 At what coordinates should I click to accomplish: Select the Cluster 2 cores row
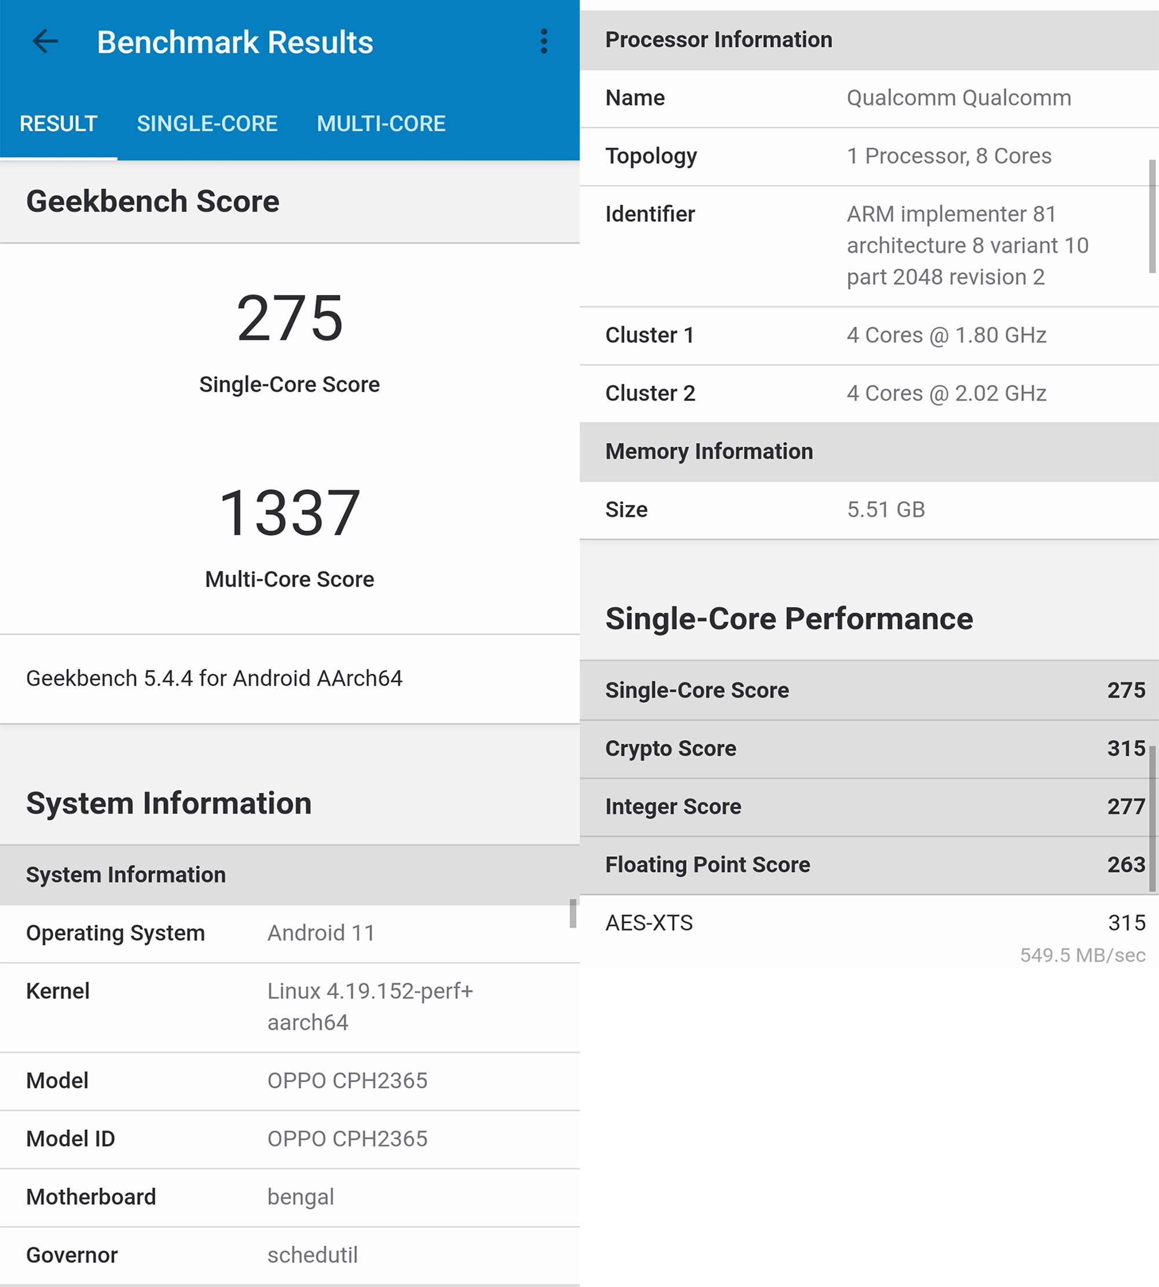click(868, 394)
